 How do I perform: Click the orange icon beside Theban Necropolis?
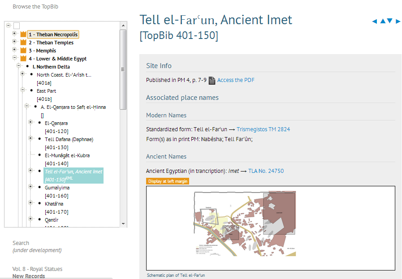[x=23, y=34]
